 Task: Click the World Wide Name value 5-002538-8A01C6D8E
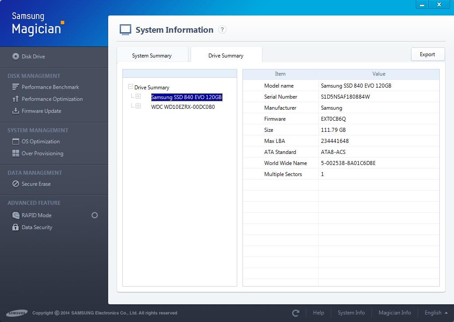(x=348, y=163)
